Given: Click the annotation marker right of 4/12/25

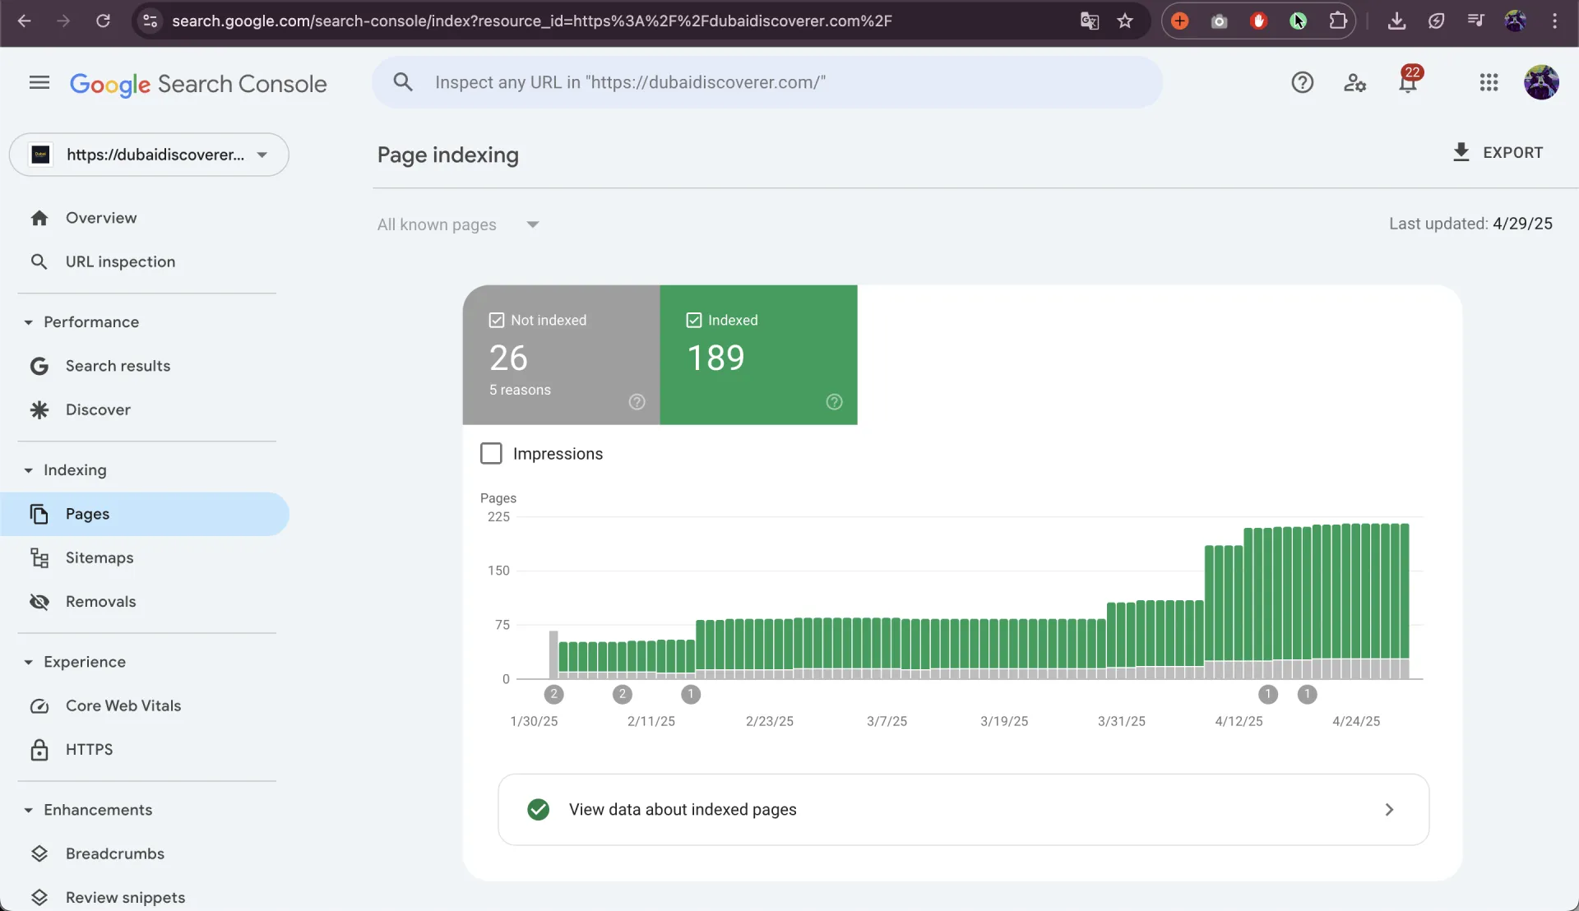Looking at the screenshot, I should (x=1268, y=695).
